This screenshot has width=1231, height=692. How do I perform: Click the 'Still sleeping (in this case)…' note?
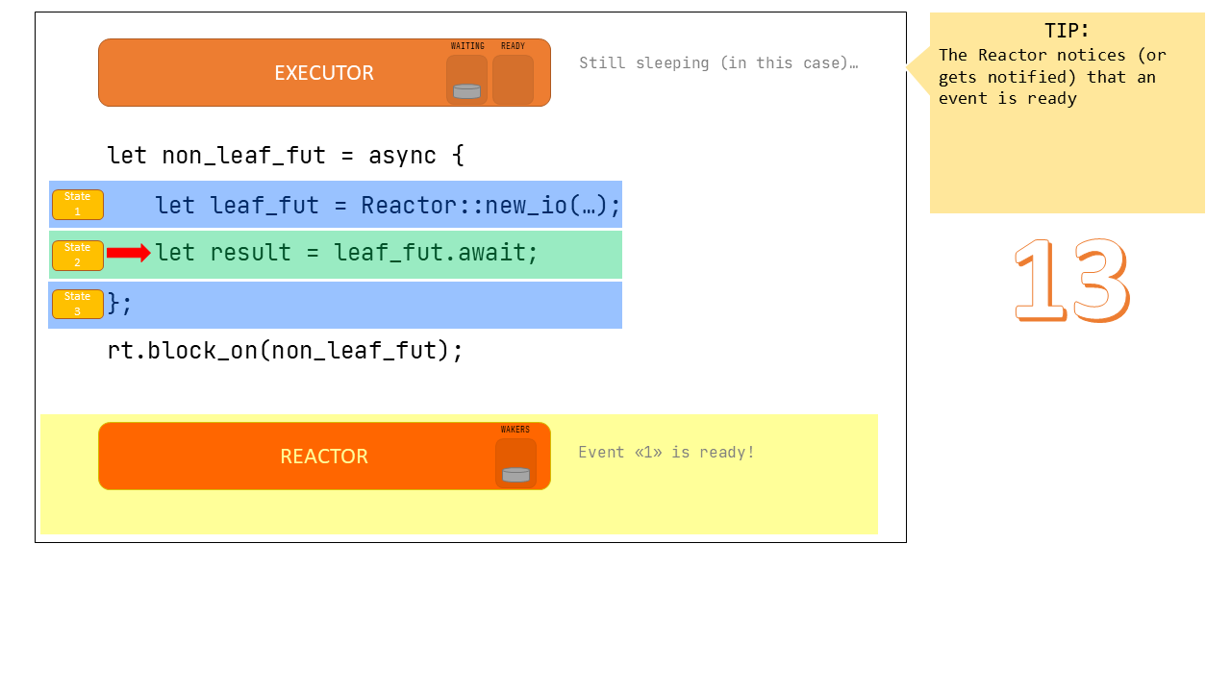coord(717,63)
